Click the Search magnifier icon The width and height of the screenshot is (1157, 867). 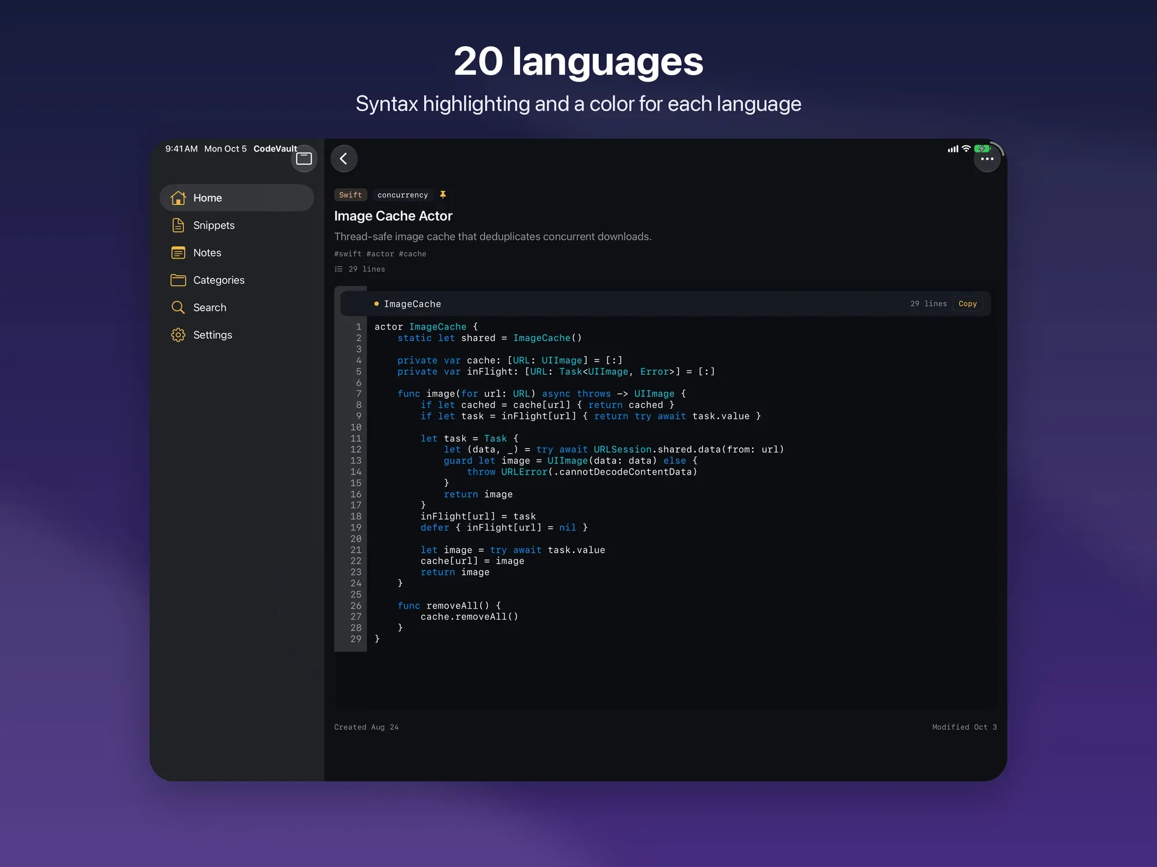tap(178, 307)
